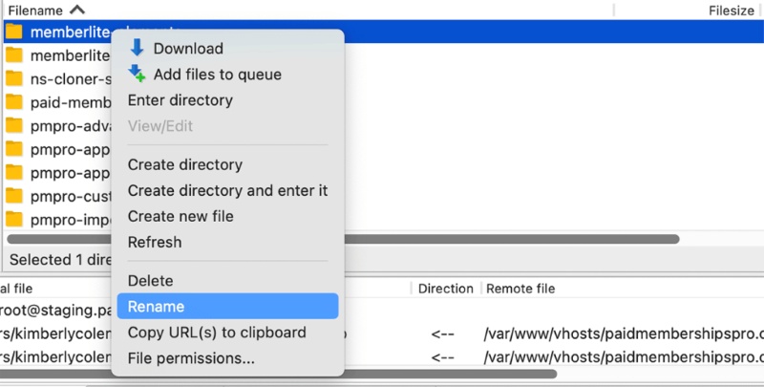Select Enter directory menu entry
The width and height of the screenshot is (764, 387).
point(180,100)
